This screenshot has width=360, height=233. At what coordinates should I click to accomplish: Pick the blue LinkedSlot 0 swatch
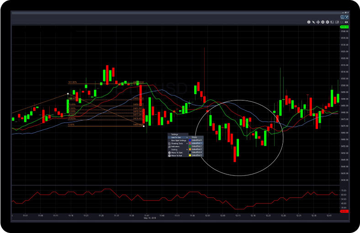click(190, 140)
